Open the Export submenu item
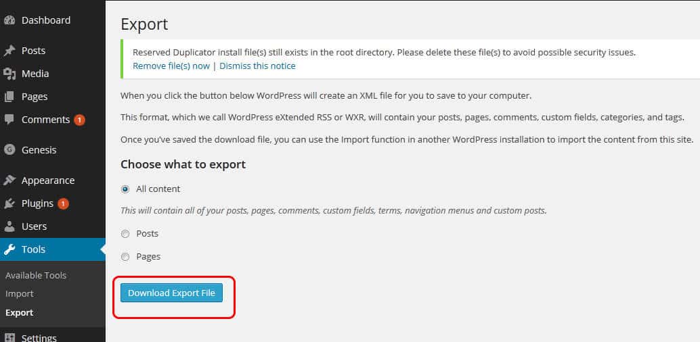Screen dimensions: 700x342 [x=20, y=313]
